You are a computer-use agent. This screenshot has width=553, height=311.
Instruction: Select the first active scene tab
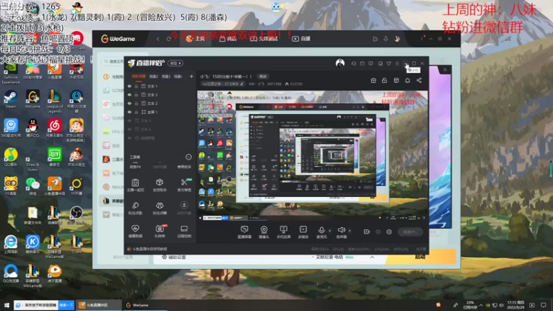(139, 76)
